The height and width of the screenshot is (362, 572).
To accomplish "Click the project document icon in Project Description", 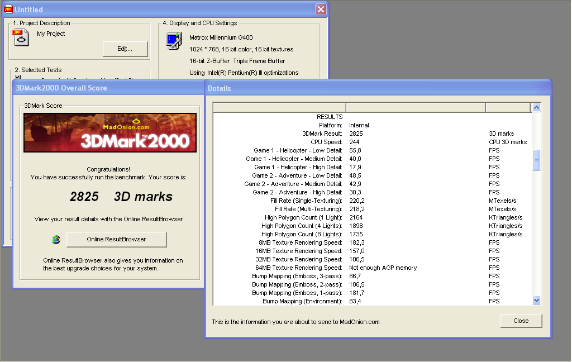I will coord(21,37).
